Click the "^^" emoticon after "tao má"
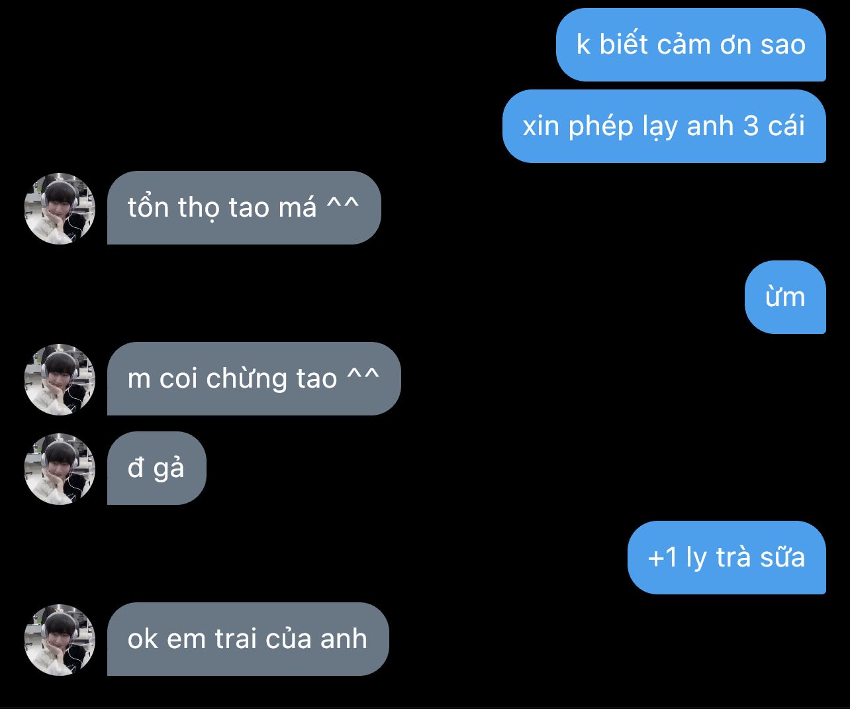850x709 pixels. [x=343, y=204]
